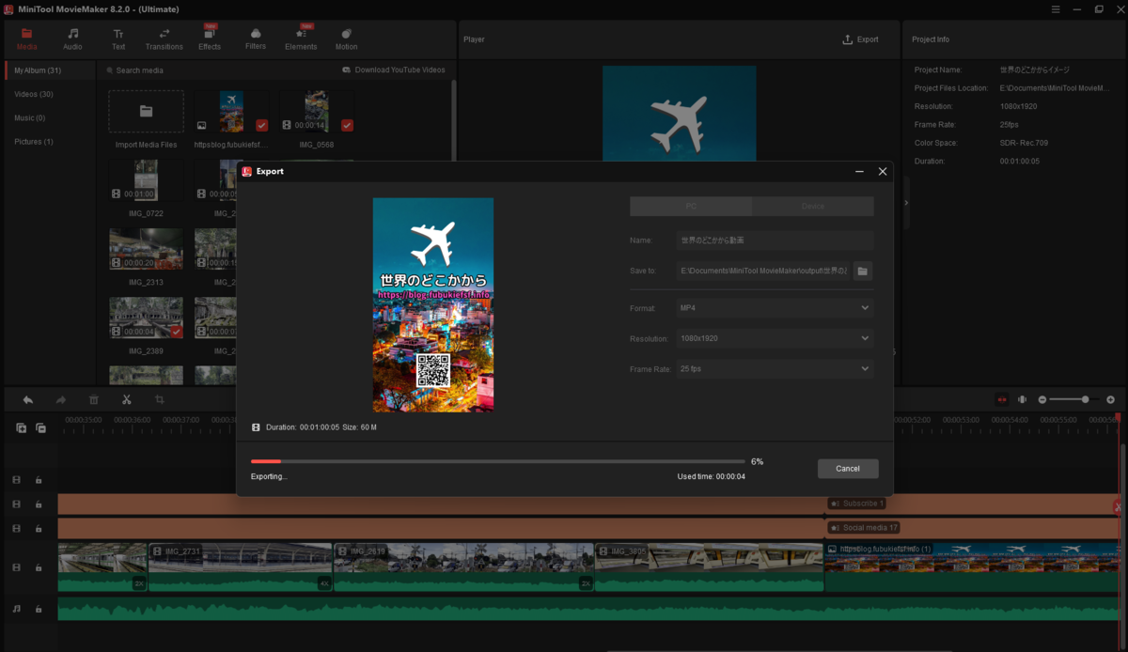Select the IMG_2313 media thumbnail

(147, 249)
